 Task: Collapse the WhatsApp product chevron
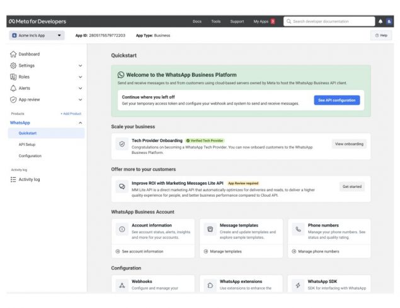pos(81,123)
